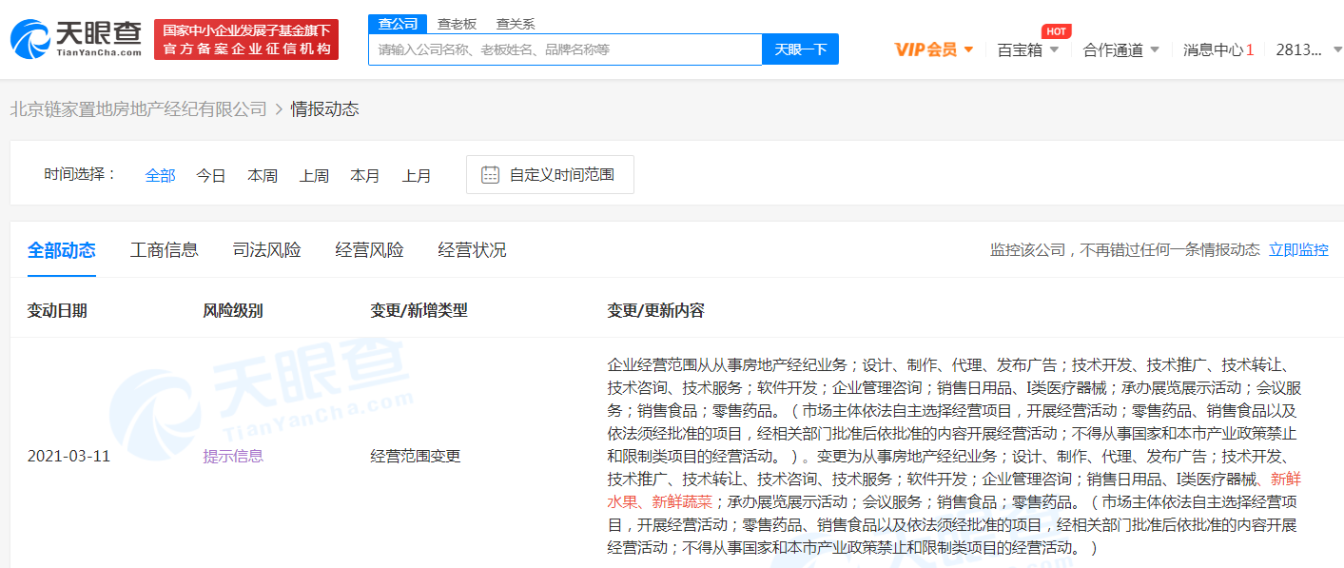Click the 立即监控 link
This screenshot has height=568, width=1344.
coord(1298,250)
